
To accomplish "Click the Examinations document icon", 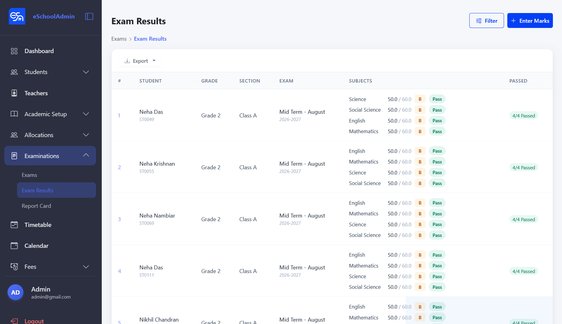I will (14, 156).
